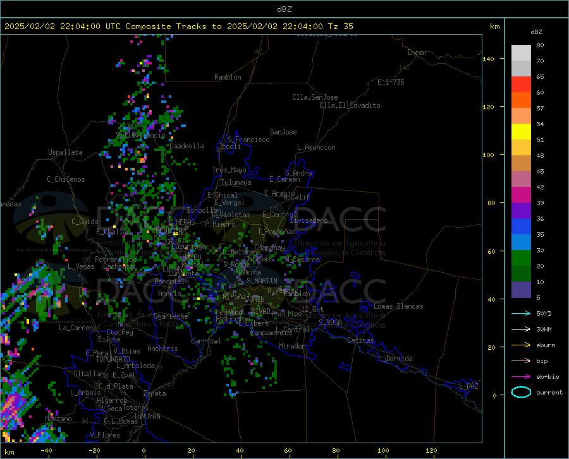Click the 'L_Vegas' map label
569x459 pixels.
pos(81,266)
